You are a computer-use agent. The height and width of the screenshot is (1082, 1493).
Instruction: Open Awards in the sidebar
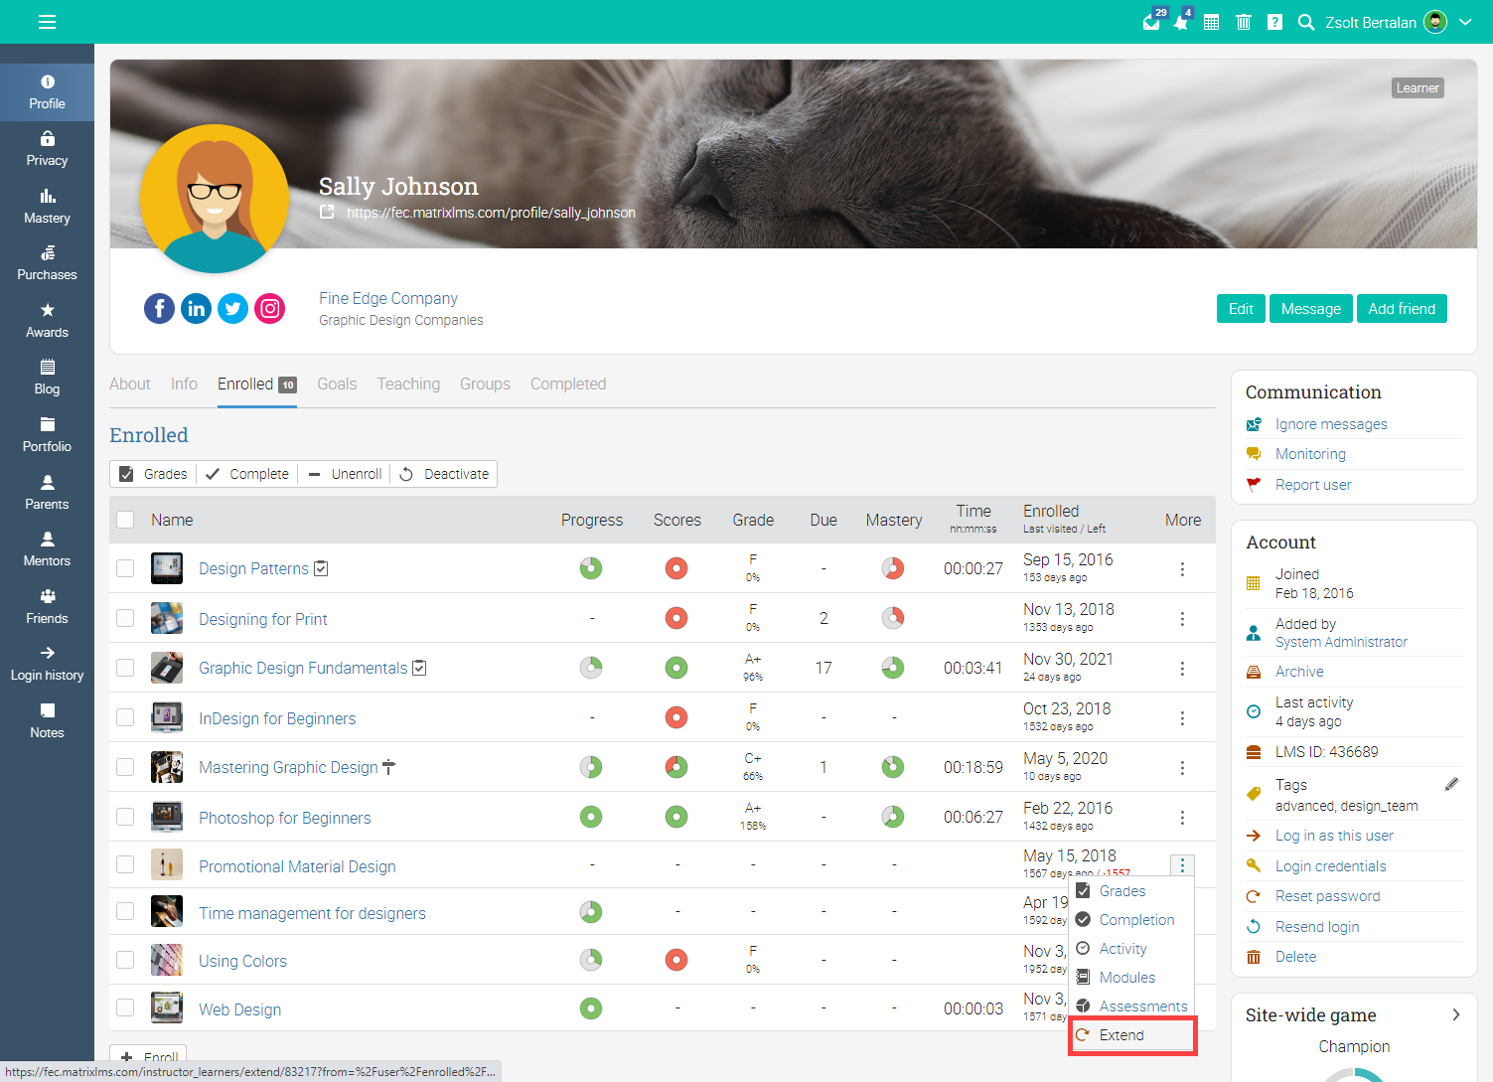pos(47,321)
